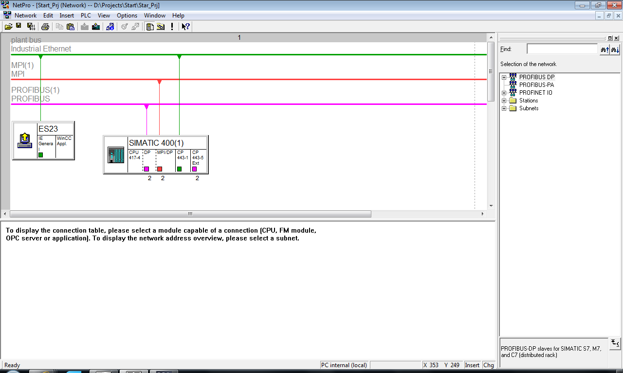Select the ES23 PC station icon

(x=25, y=141)
